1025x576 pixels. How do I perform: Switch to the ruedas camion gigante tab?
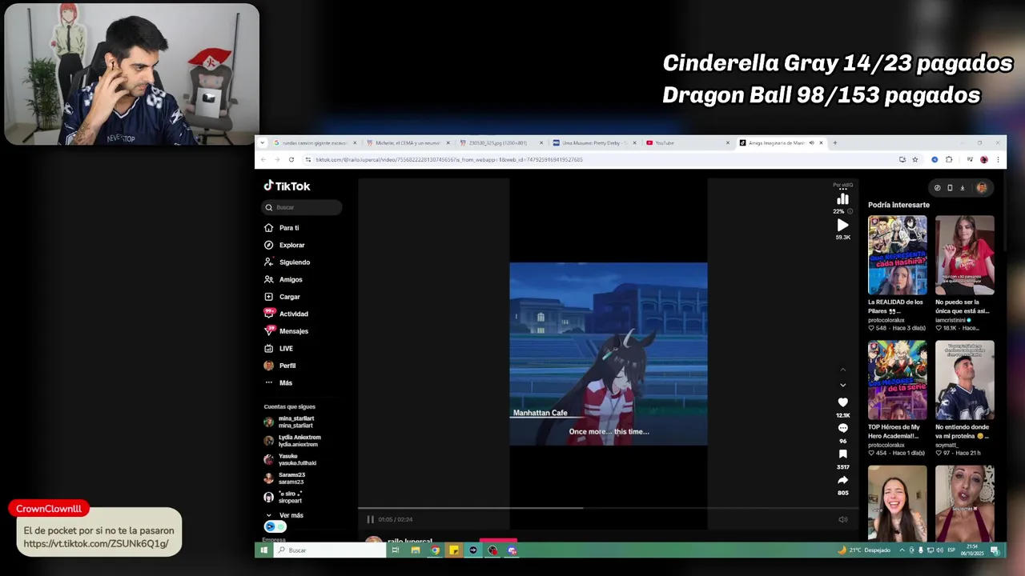pos(315,143)
